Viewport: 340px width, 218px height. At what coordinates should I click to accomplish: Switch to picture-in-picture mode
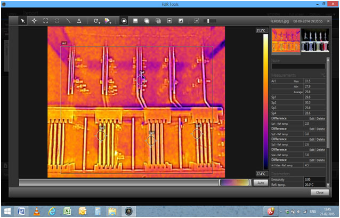coord(169,21)
